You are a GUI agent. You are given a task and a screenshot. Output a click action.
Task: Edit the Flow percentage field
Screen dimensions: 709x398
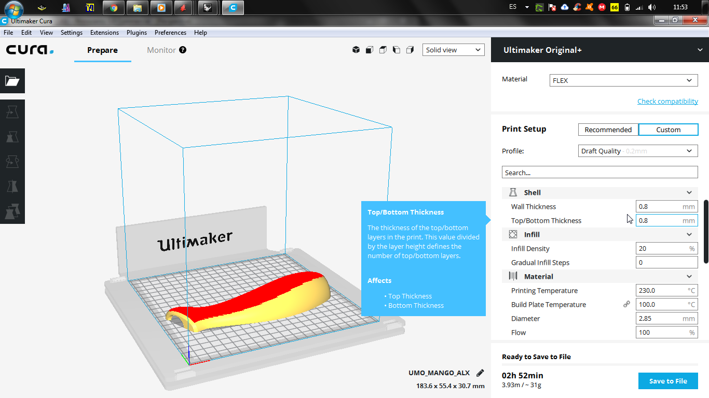point(666,332)
